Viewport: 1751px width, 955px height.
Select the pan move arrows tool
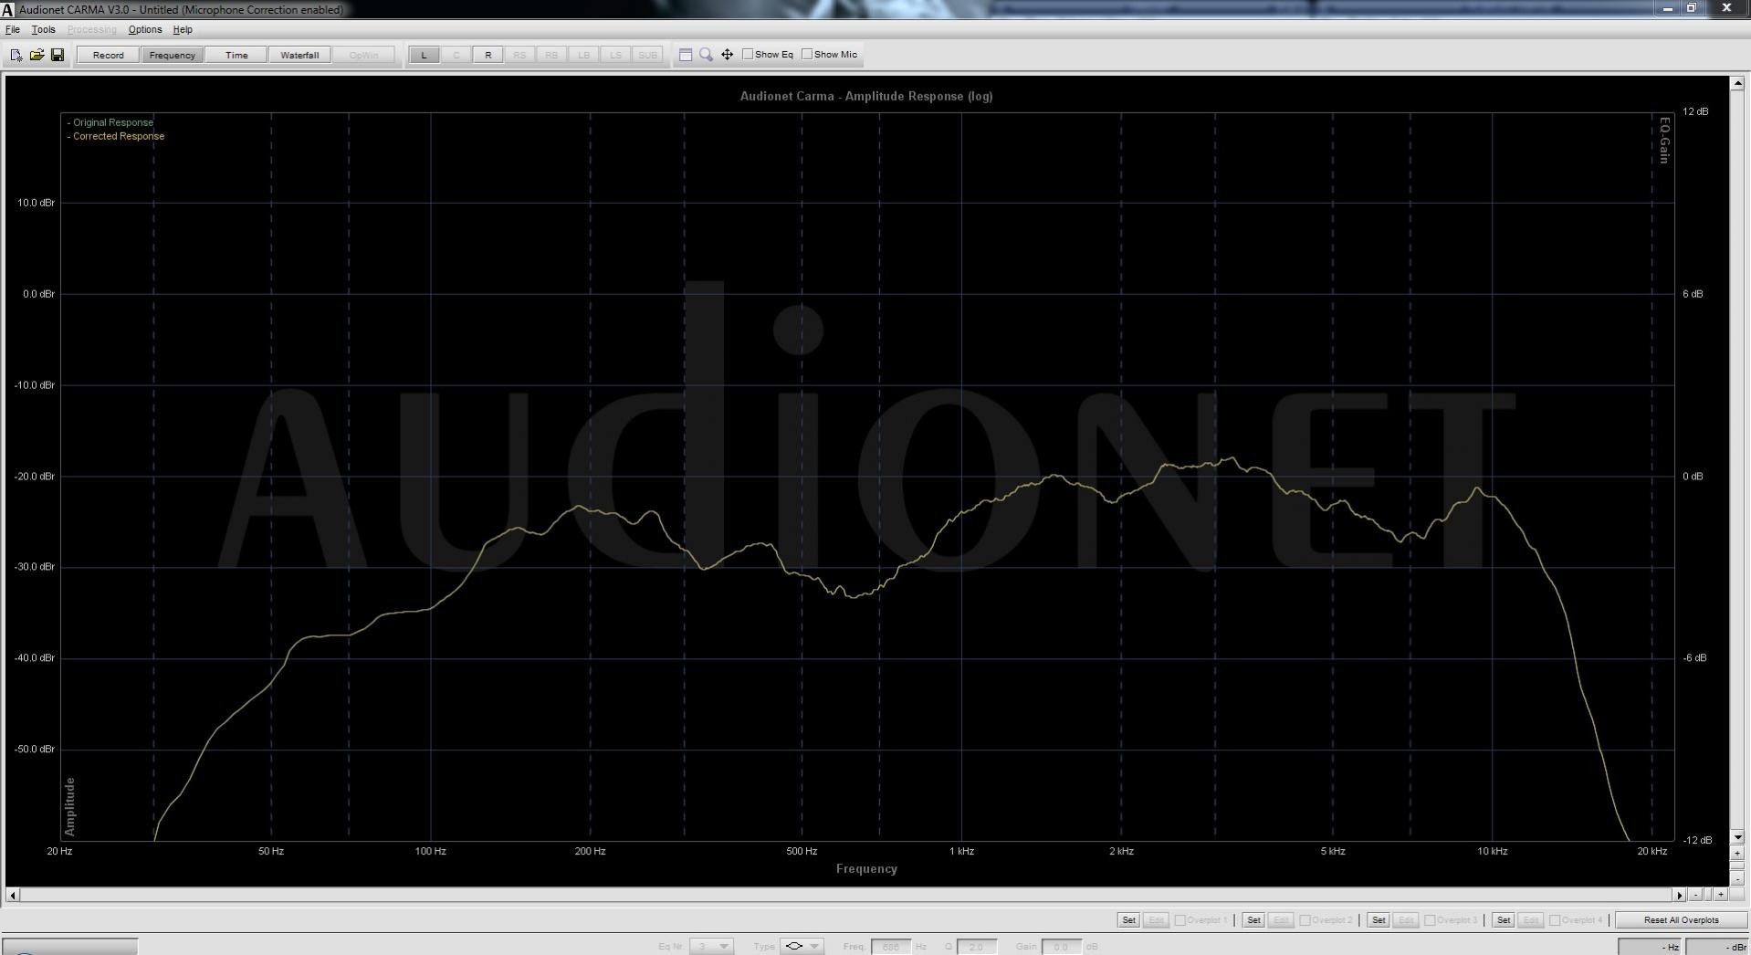coord(727,55)
